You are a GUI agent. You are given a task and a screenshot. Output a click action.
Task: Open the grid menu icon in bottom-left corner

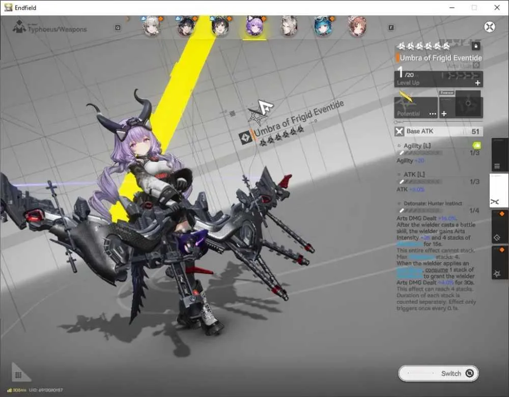pos(18,375)
